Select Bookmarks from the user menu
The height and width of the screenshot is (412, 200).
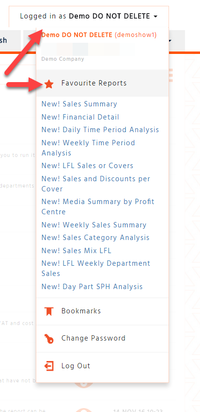point(102,311)
